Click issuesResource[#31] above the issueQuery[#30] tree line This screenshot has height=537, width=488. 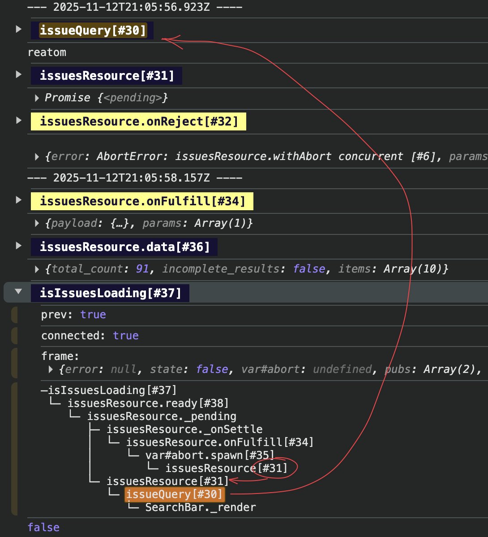tap(167, 481)
